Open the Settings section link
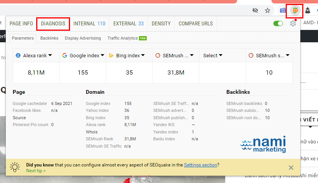This screenshot has width=318, height=183. coord(201,165)
